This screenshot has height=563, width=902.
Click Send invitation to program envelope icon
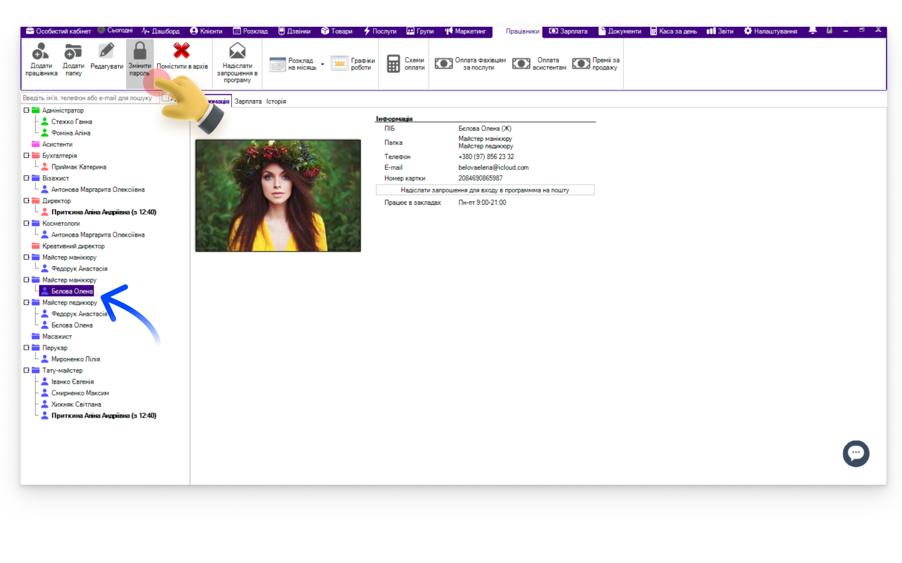pos(237,51)
